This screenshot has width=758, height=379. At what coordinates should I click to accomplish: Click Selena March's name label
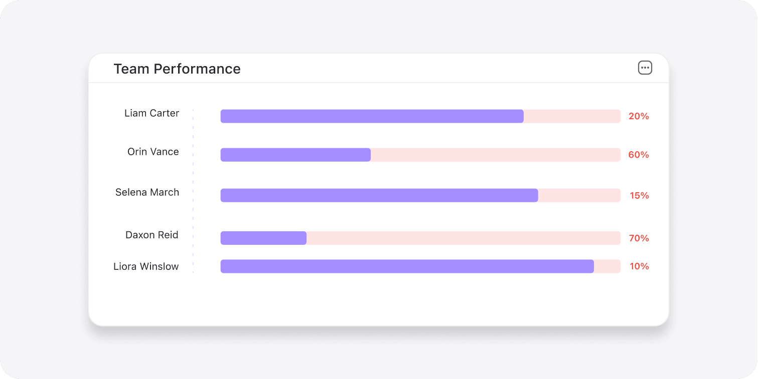coord(147,192)
